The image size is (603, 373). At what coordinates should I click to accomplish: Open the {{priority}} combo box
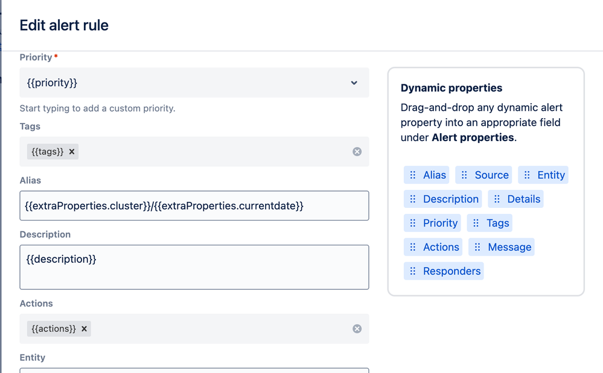[181, 83]
